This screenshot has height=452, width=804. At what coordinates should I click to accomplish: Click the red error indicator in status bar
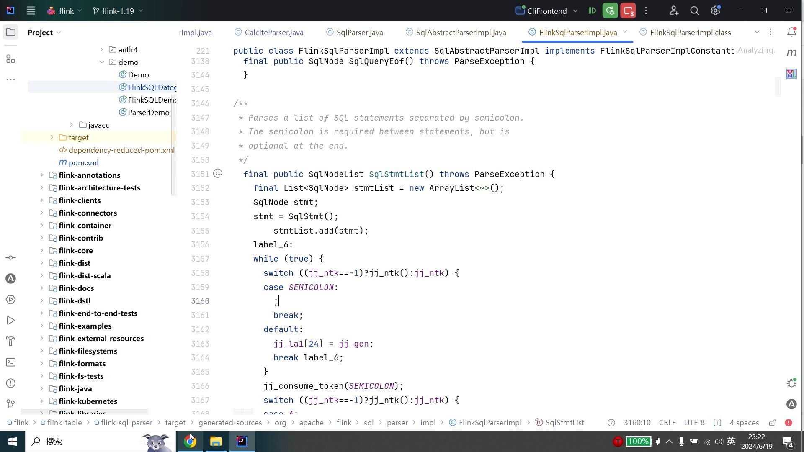pyautogui.click(x=789, y=423)
